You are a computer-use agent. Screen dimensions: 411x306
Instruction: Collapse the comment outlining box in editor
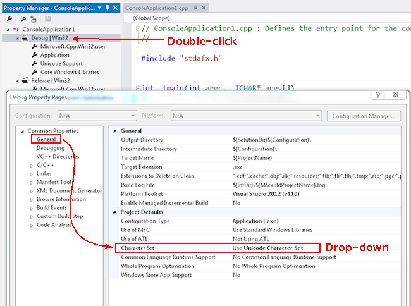138,28
